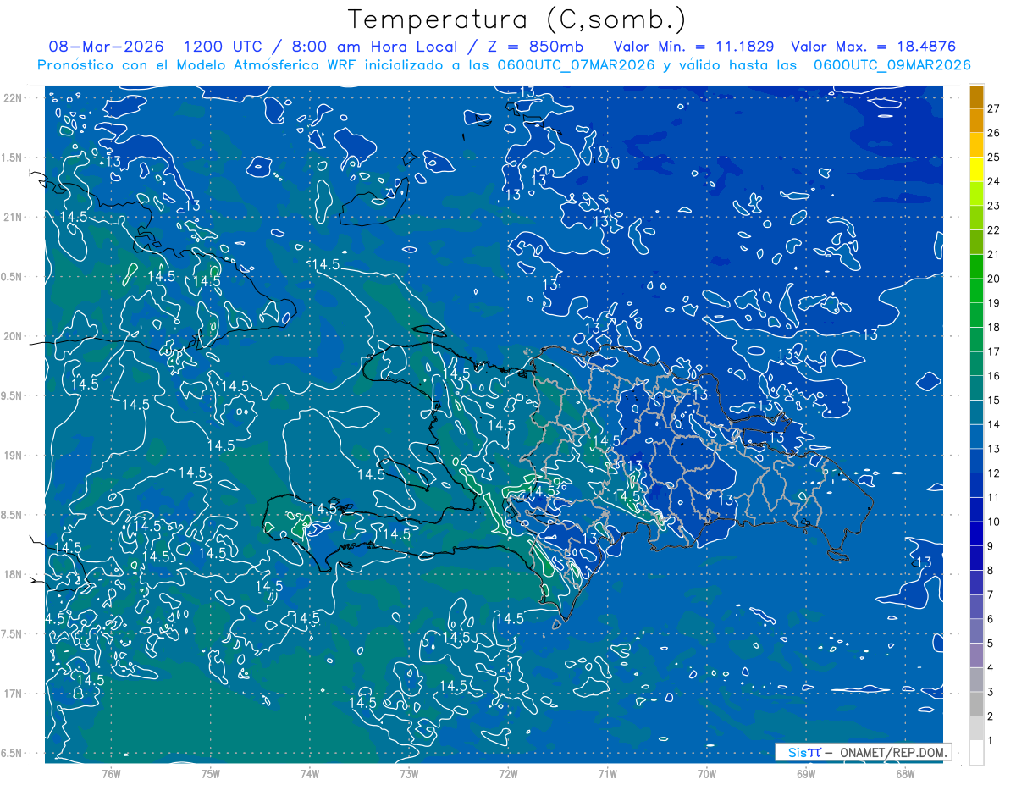
Task: Click the '71W' longitude label
Action: [607, 773]
